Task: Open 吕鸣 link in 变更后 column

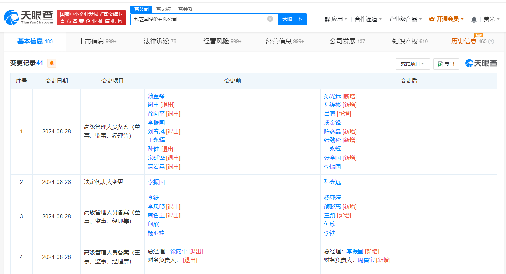Action: click(330, 114)
